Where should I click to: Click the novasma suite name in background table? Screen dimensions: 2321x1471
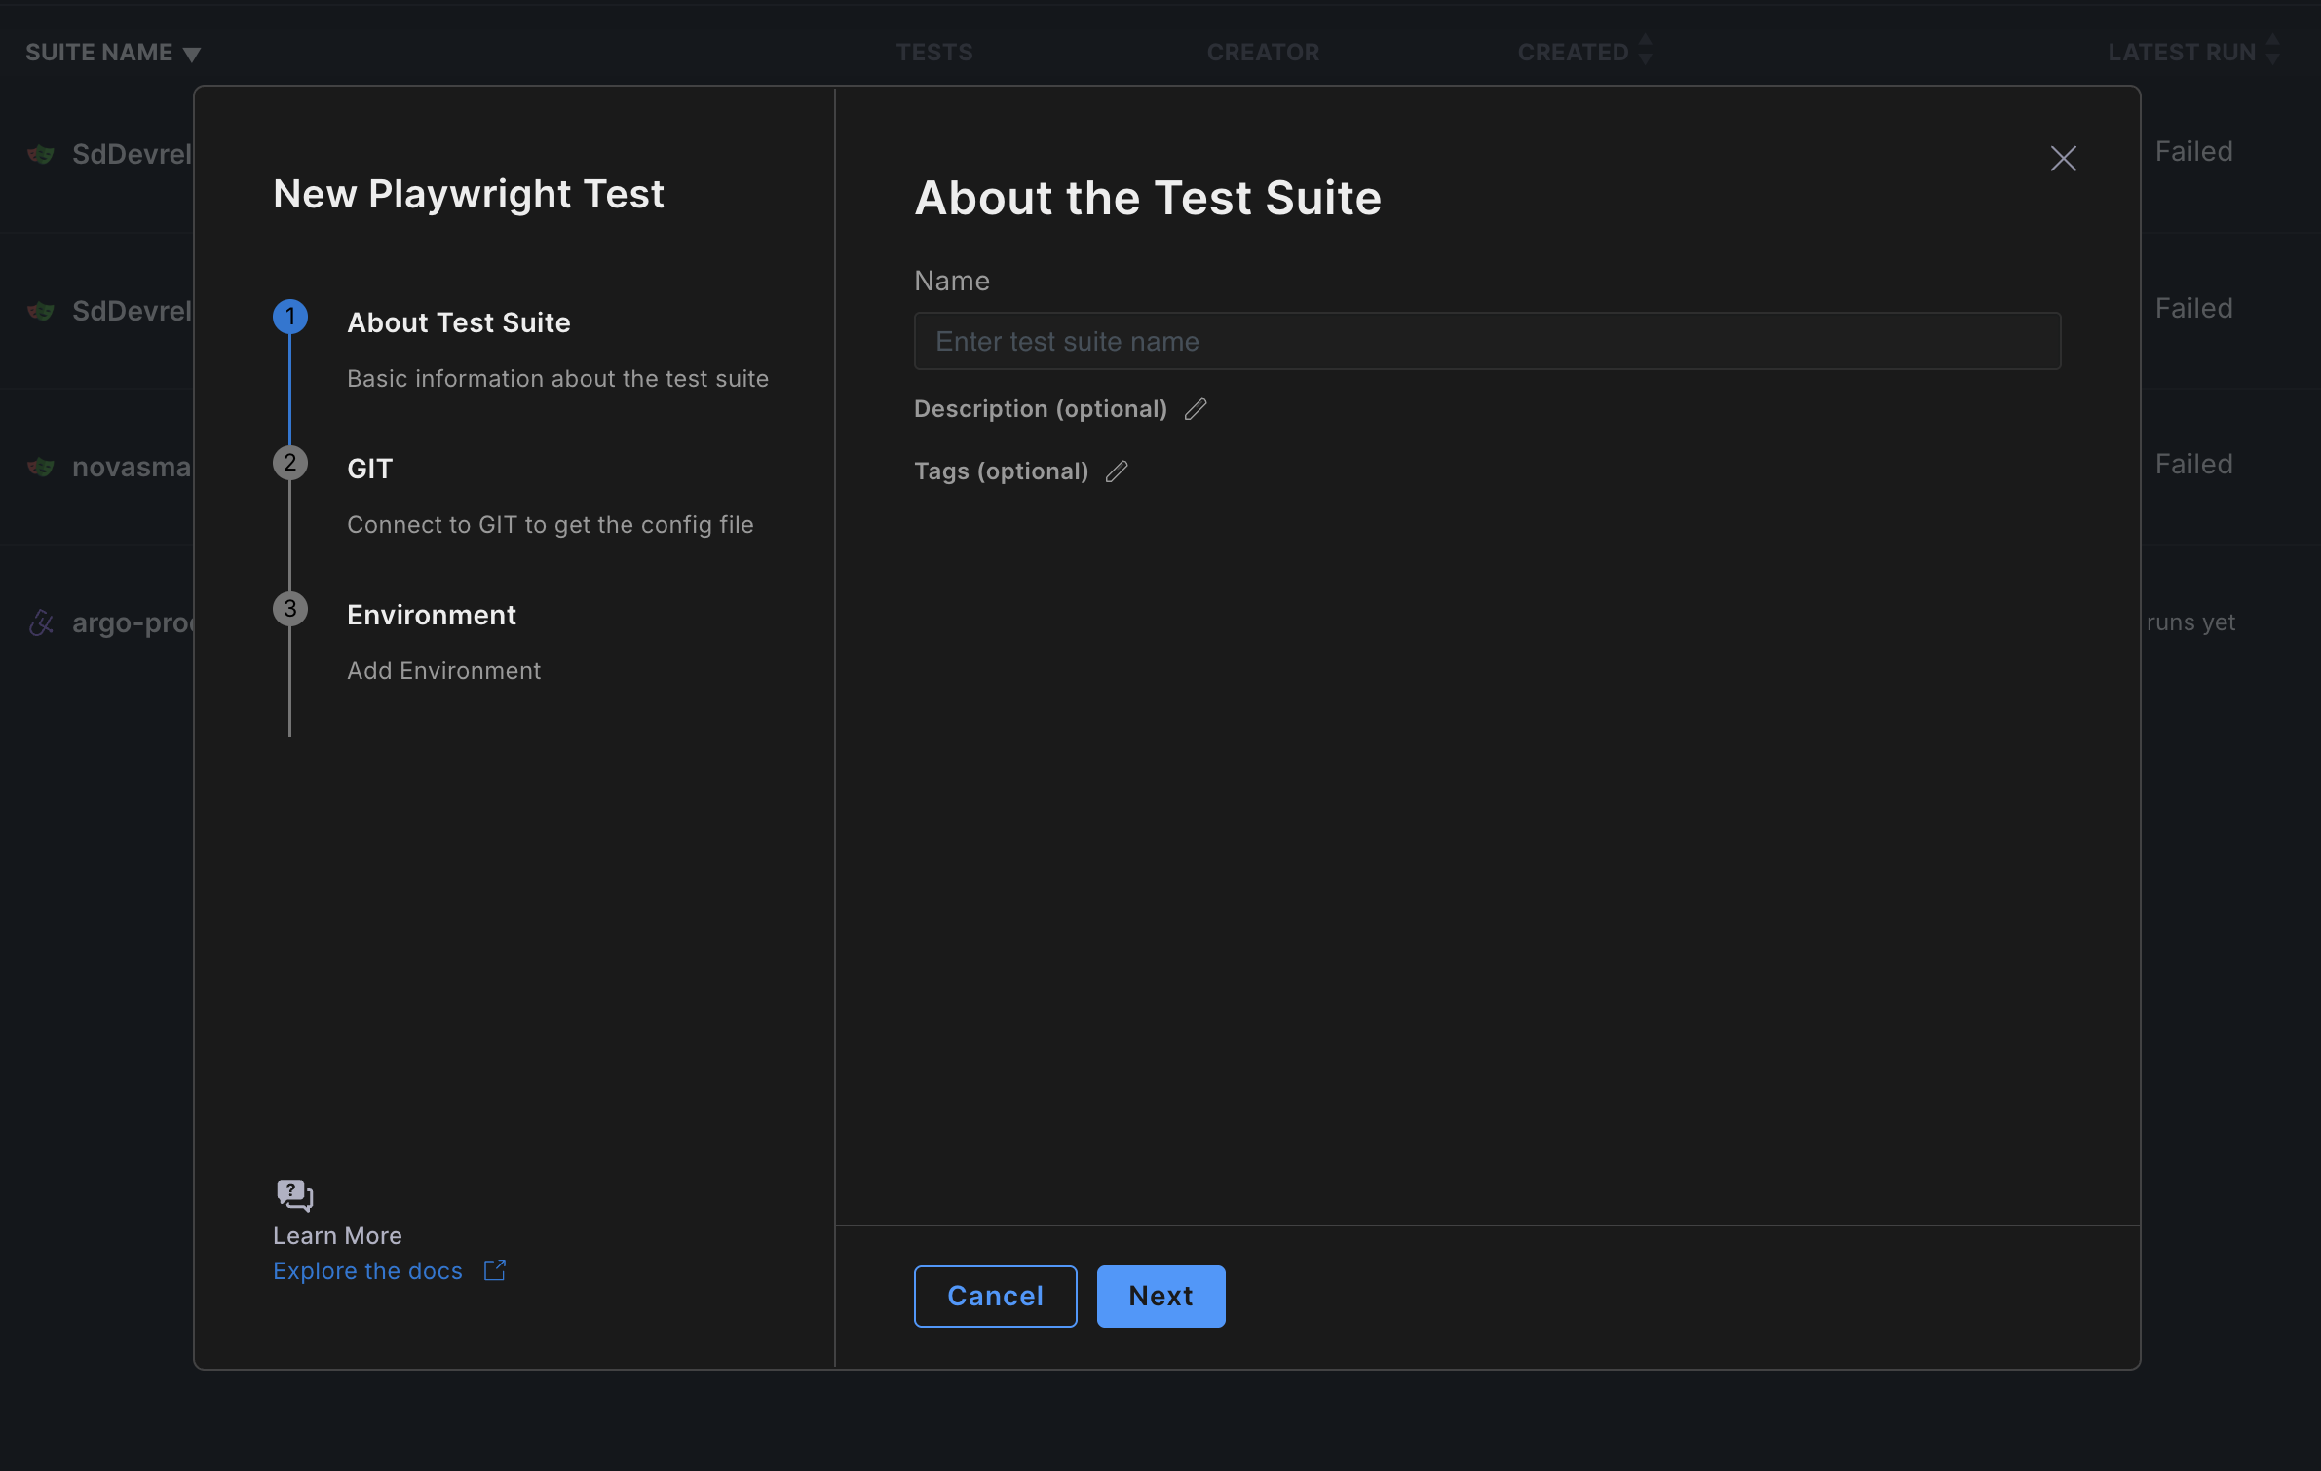tap(132, 467)
